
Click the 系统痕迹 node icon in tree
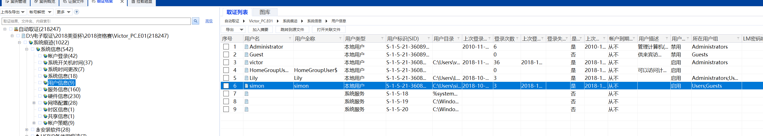point(30,42)
